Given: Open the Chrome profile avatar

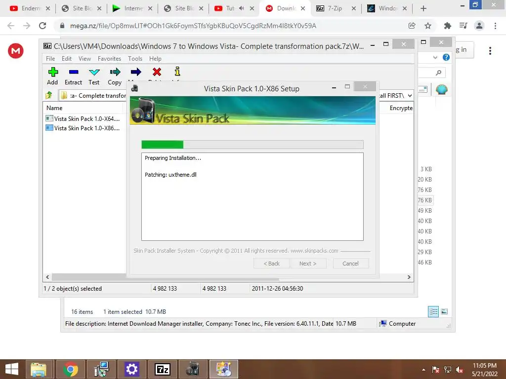Looking at the screenshot, I should 479,26.
